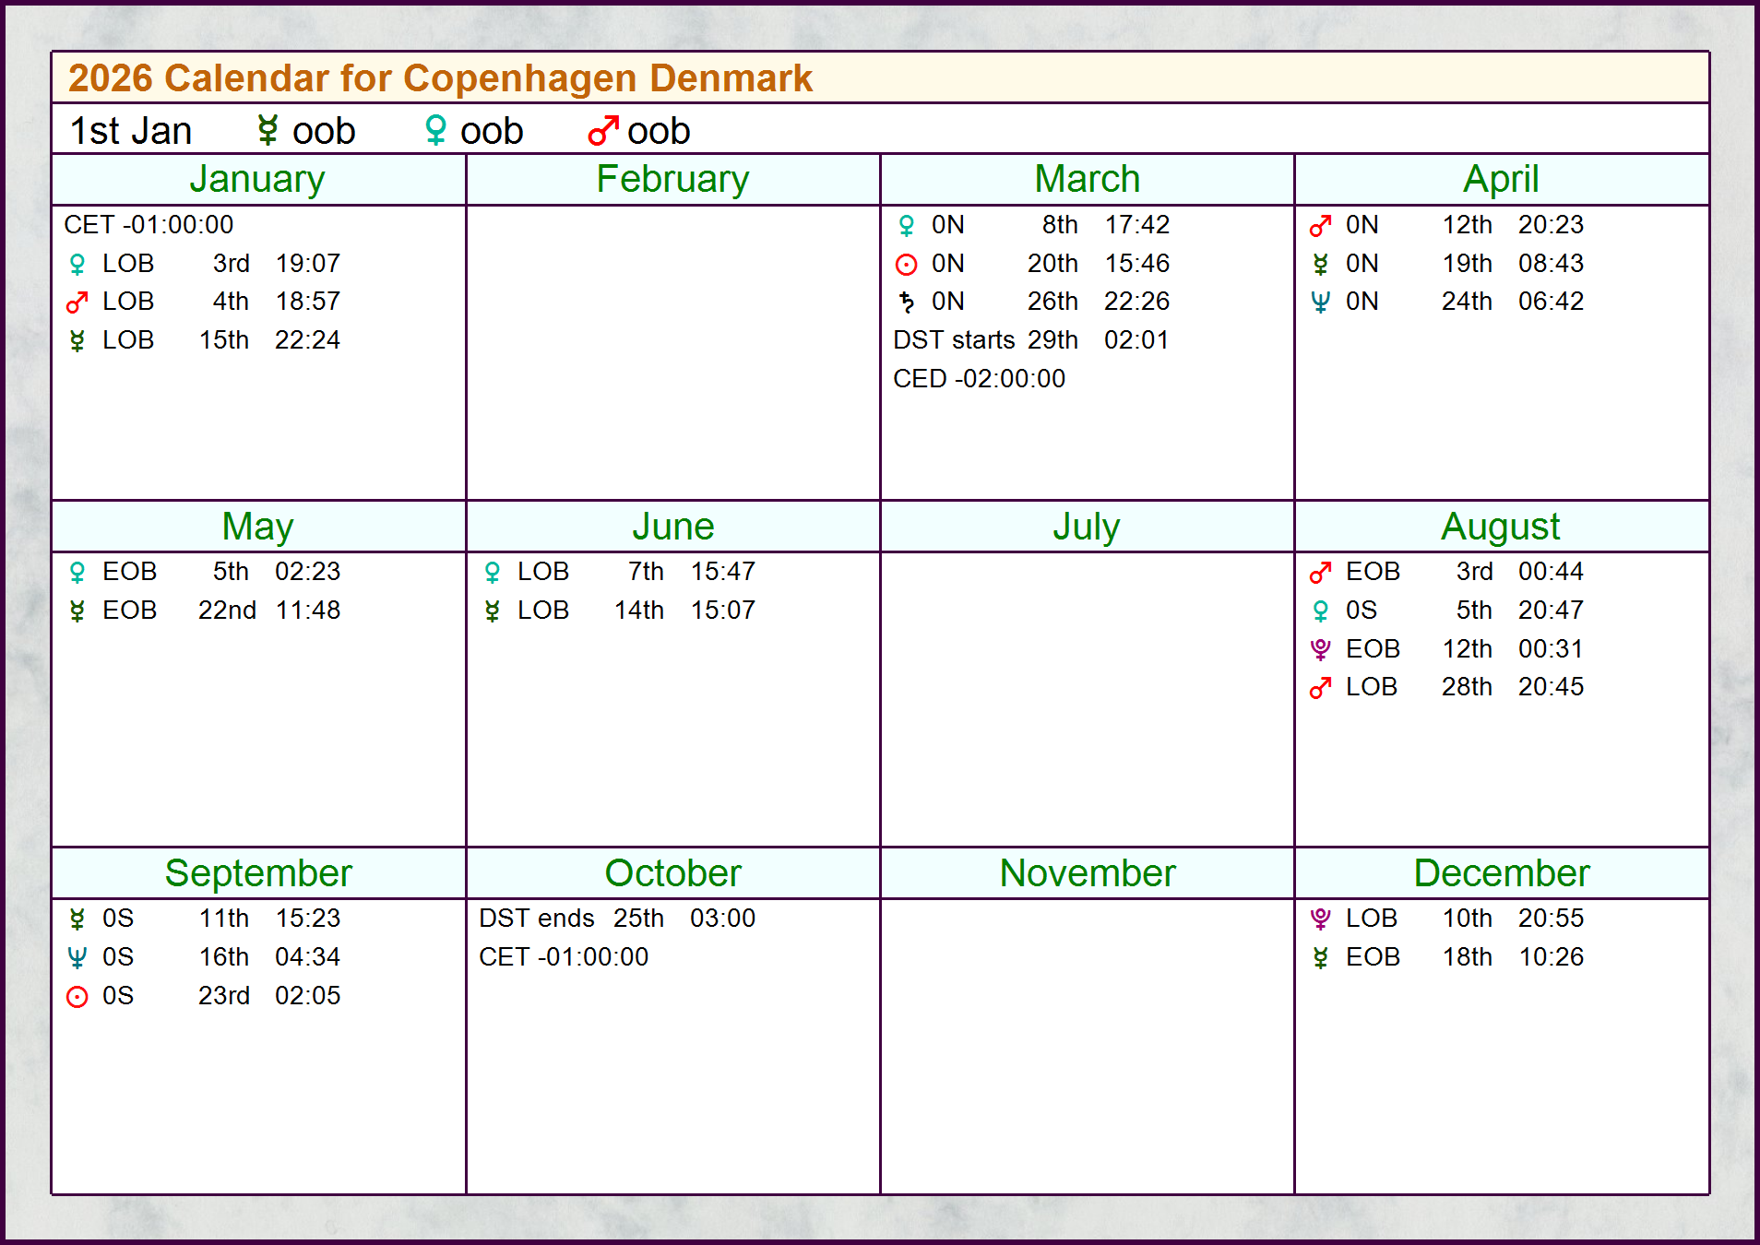This screenshot has height=1245, width=1760.
Task: Click the 'DST starts' entry in March
Action: tap(953, 340)
